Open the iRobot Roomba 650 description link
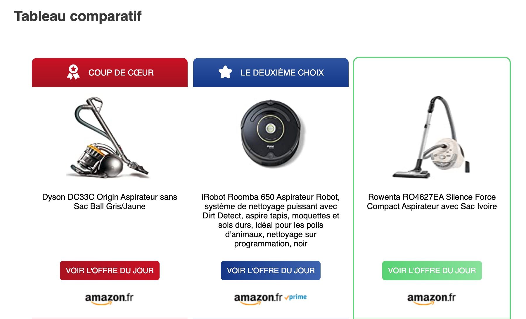Image resolution: width=526 pixels, height=319 pixels. pyautogui.click(x=271, y=220)
